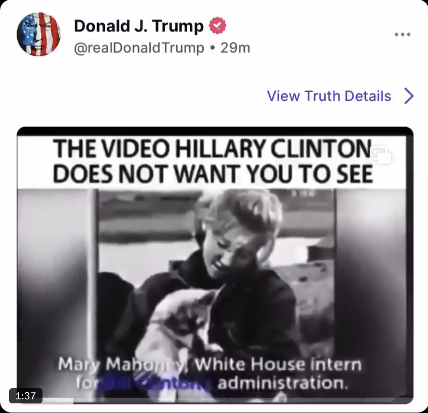
Task: Click the right chevron beside View Truth Details
Action: click(409, 96)
